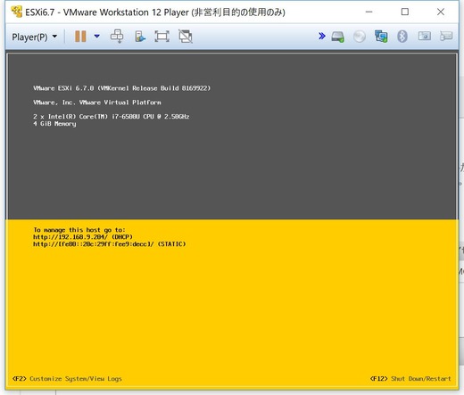The image size is (464, 395).
Task: Click the message log icon at toolbar end
Action: [446, 37]
